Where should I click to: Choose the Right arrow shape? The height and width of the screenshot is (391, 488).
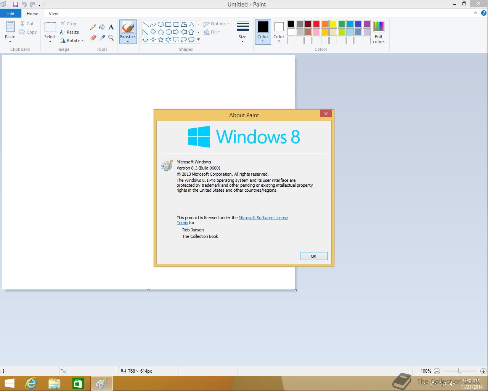[x=176, y=32]
